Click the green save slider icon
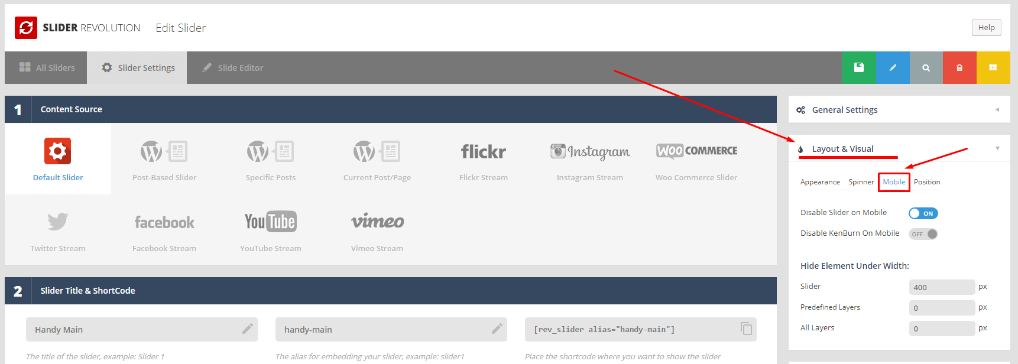 pos(858,67)
